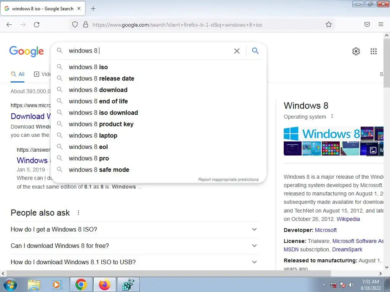This screenshot has height=292, width=390.
Task: Open the colorful Start screen thumbnail
Action: click(331, 149)
